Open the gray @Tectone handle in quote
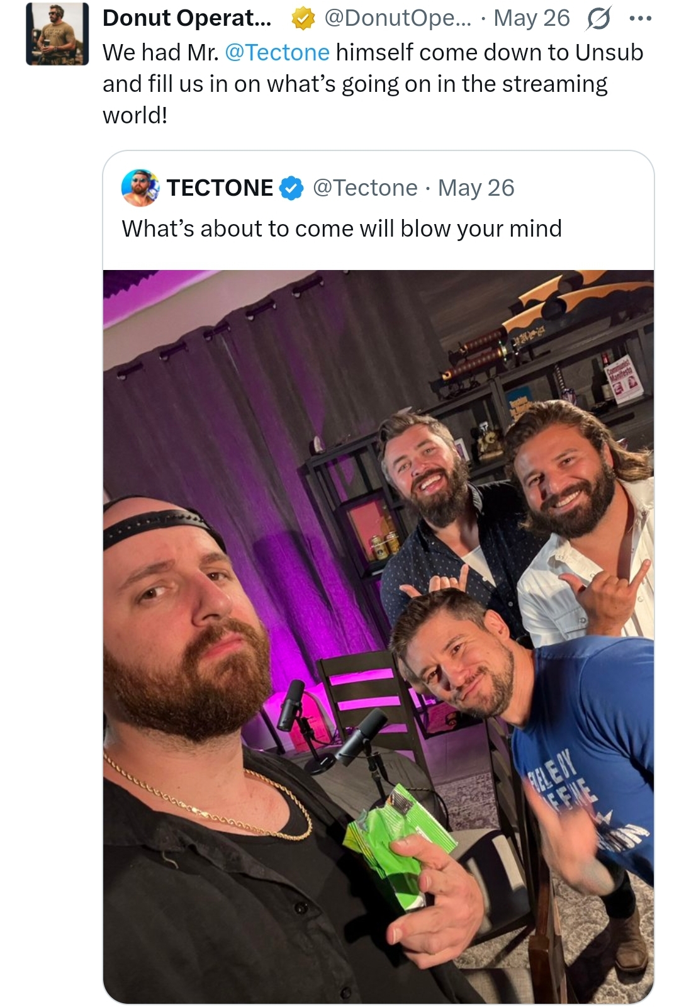 [x=365, y=188]
